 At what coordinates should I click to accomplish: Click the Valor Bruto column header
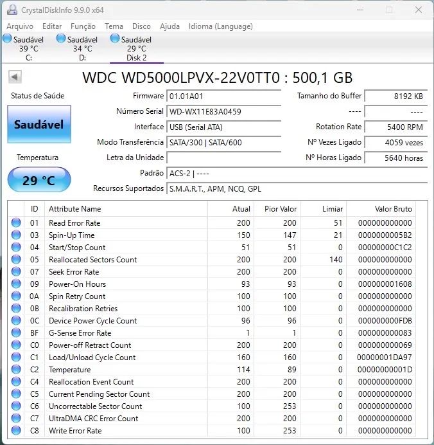(x=381, y=209)
